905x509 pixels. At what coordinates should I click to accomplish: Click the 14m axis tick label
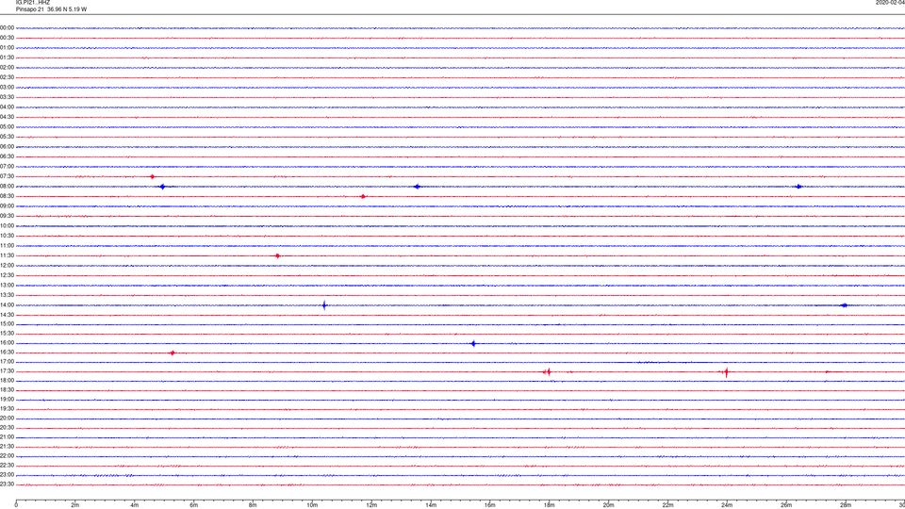pyautogui.click(x=431, y=505)
